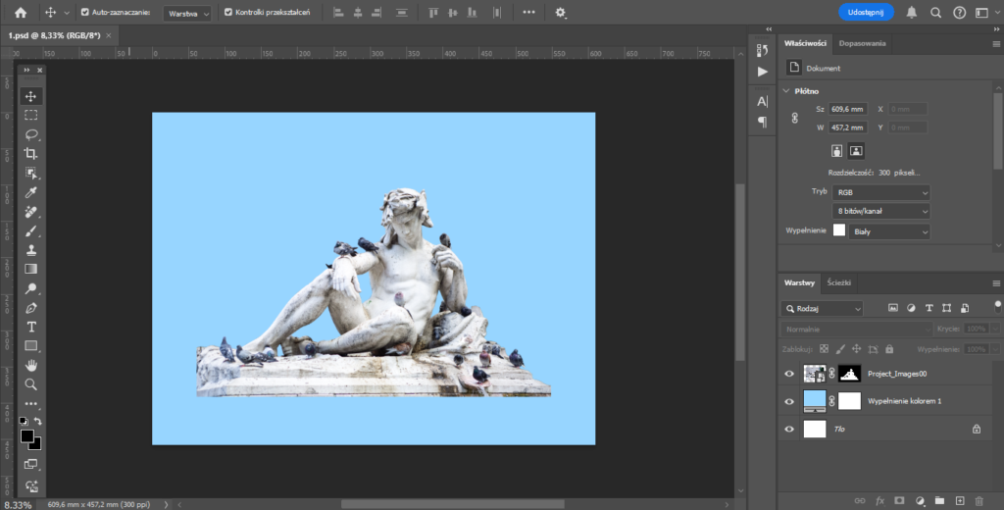
Task: Align top edges in options bar
Action: coord(433,12)
